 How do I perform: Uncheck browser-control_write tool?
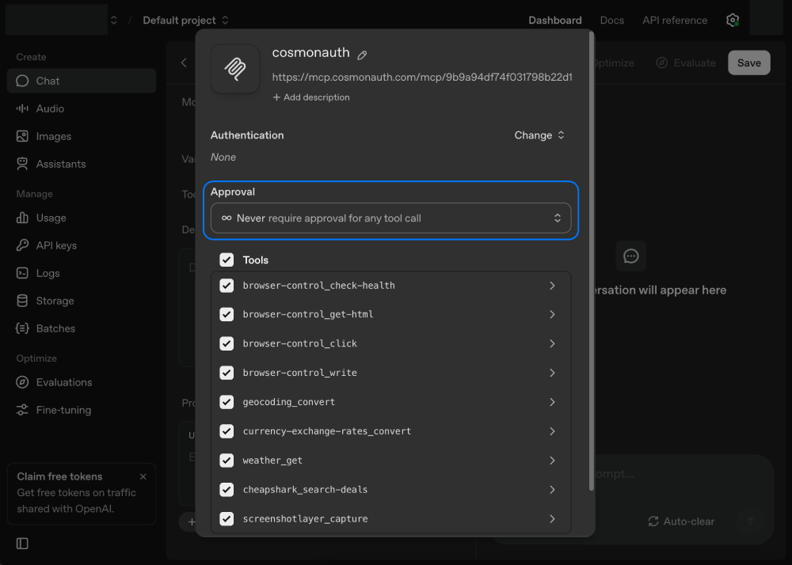(x=227, y=373)
